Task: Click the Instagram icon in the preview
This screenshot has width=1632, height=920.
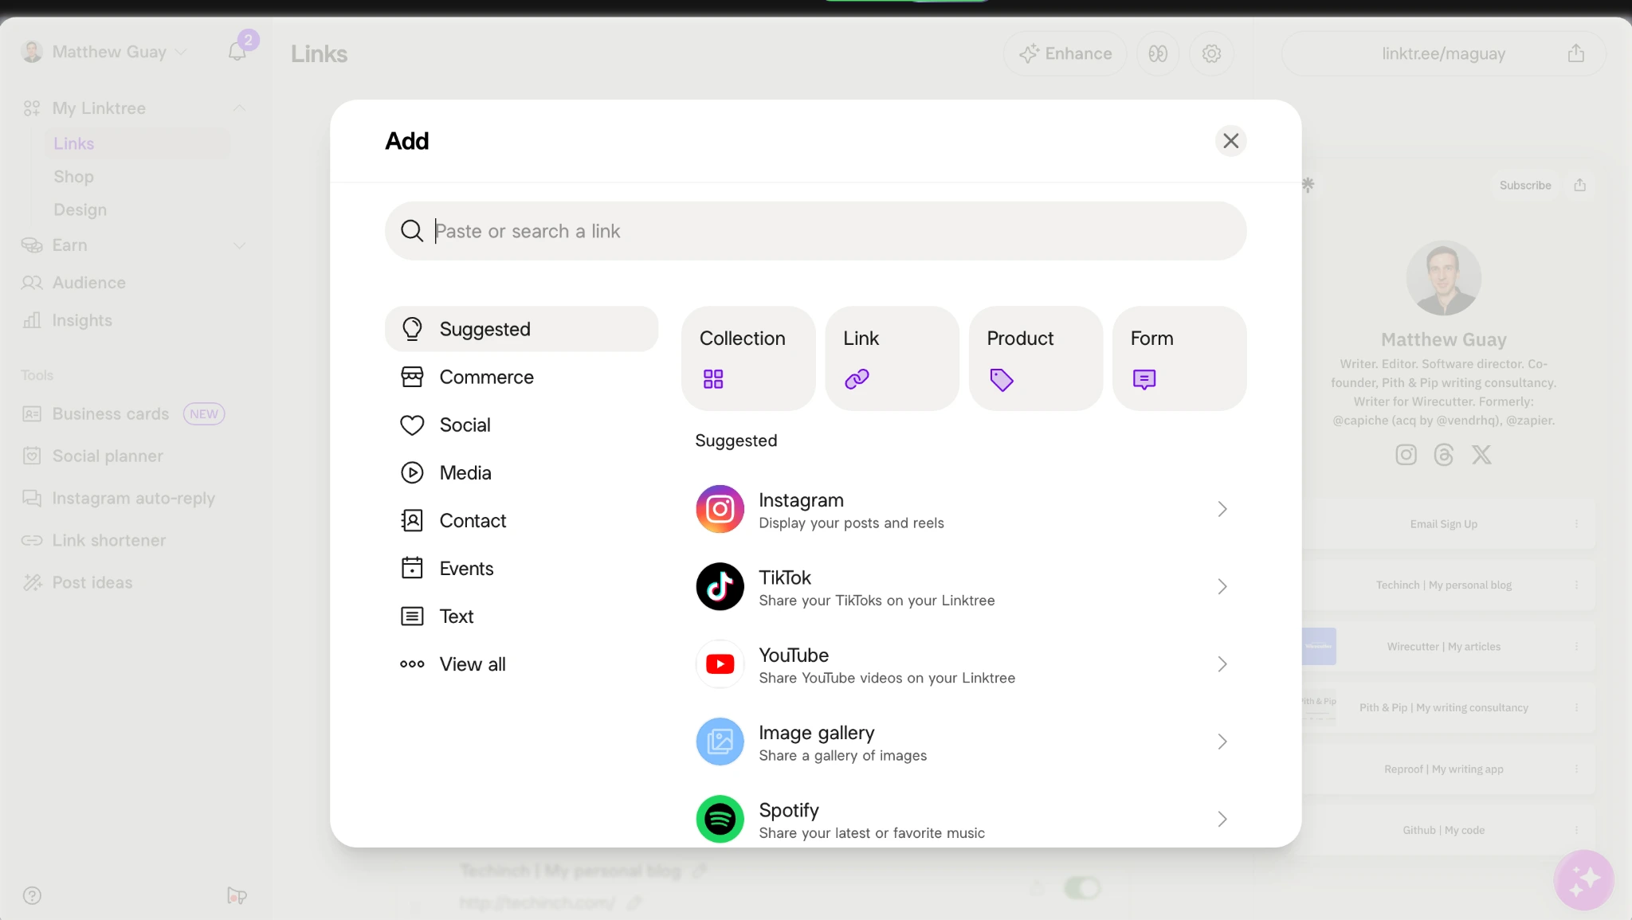Action: coord(1406,455)
